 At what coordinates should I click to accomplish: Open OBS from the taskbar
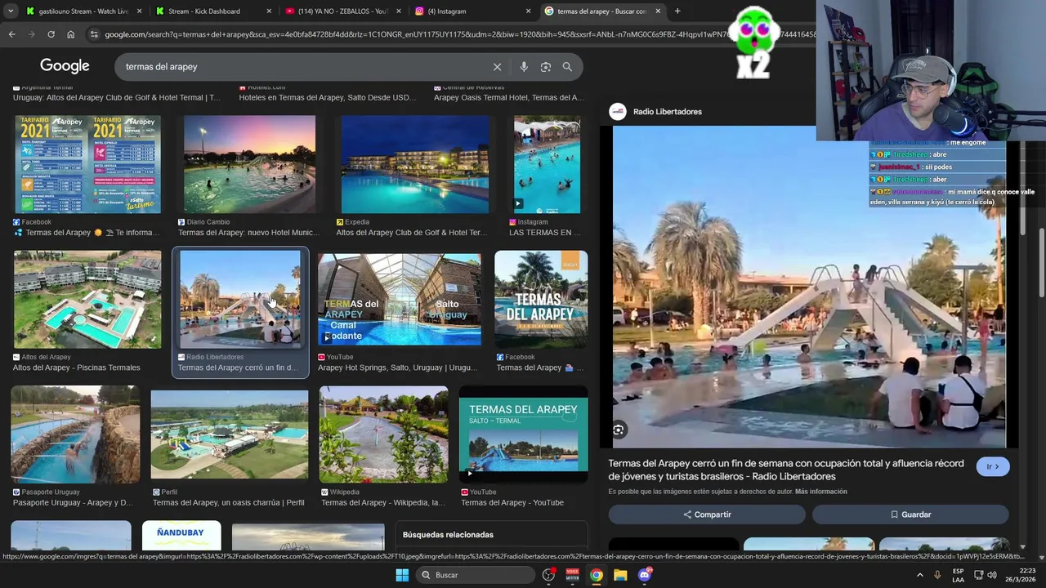coord(548,575)
